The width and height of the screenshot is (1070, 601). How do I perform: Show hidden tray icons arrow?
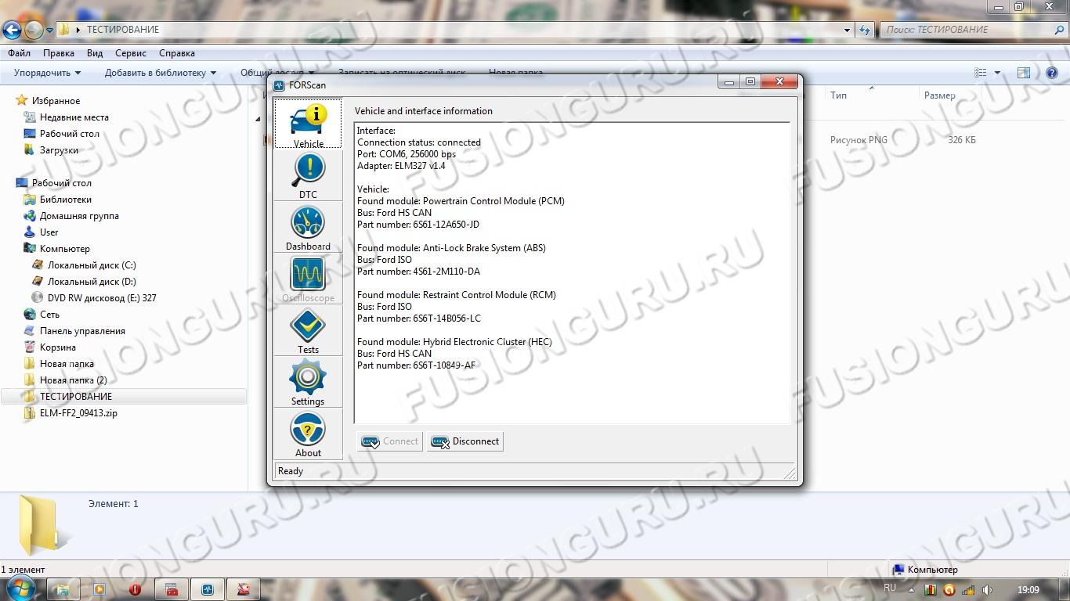coord(913,590)
